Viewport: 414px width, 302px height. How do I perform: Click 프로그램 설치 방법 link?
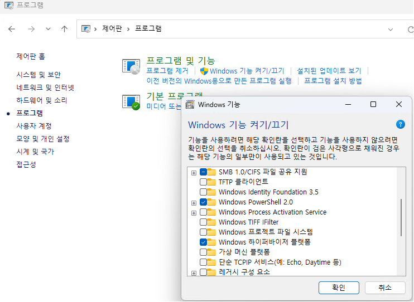pyautogui.click(x=333, y=81)
